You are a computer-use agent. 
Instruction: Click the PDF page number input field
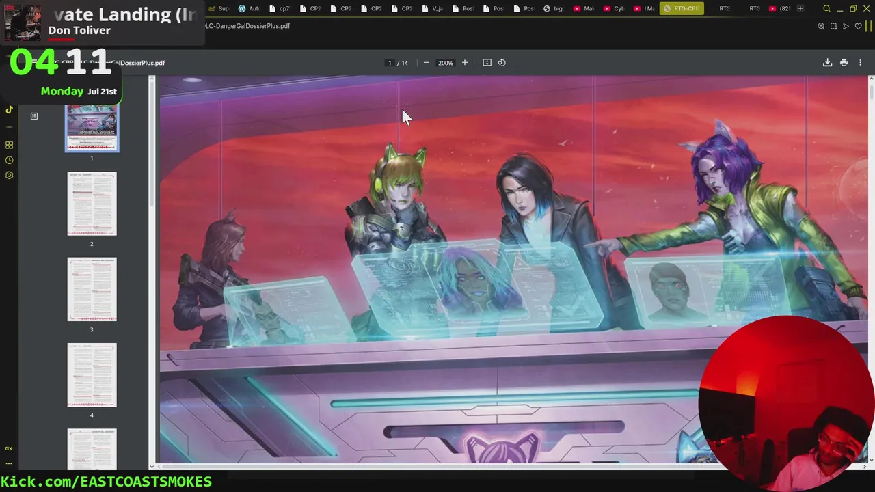coord(390,63)
